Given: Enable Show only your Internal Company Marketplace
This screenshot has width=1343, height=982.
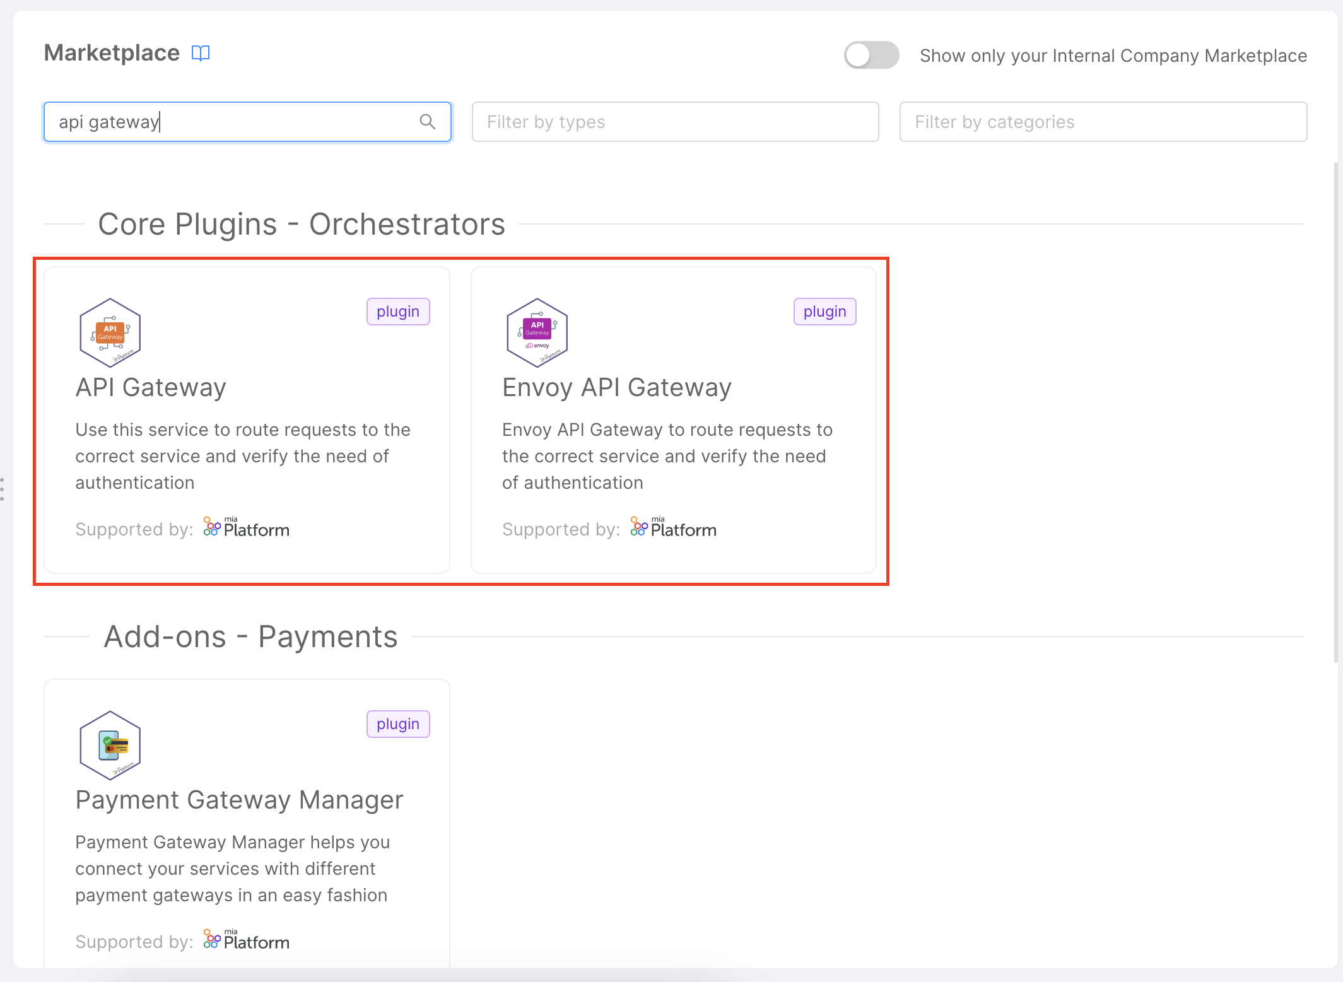Looking at the screenshot, I should [x=871, y=56].
